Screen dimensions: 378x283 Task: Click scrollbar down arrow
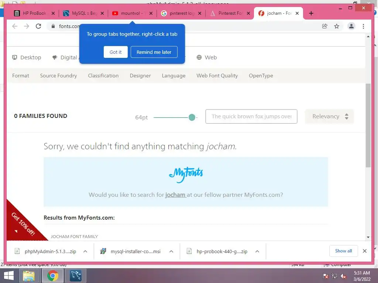[368, 237]
